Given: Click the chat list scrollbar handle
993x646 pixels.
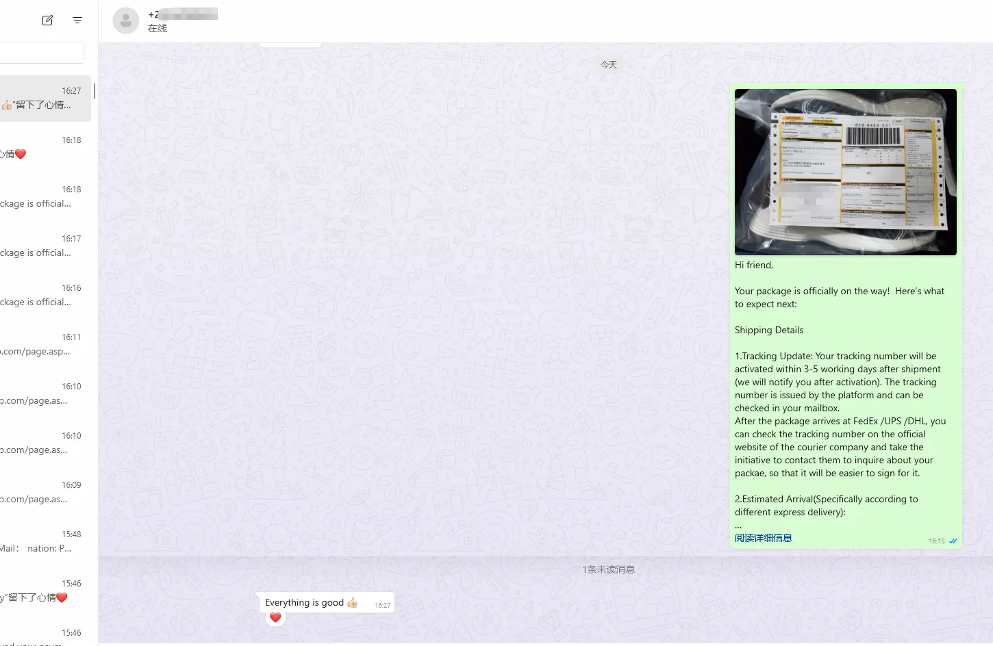Looking at the screenshot, I should coord(94,91).
